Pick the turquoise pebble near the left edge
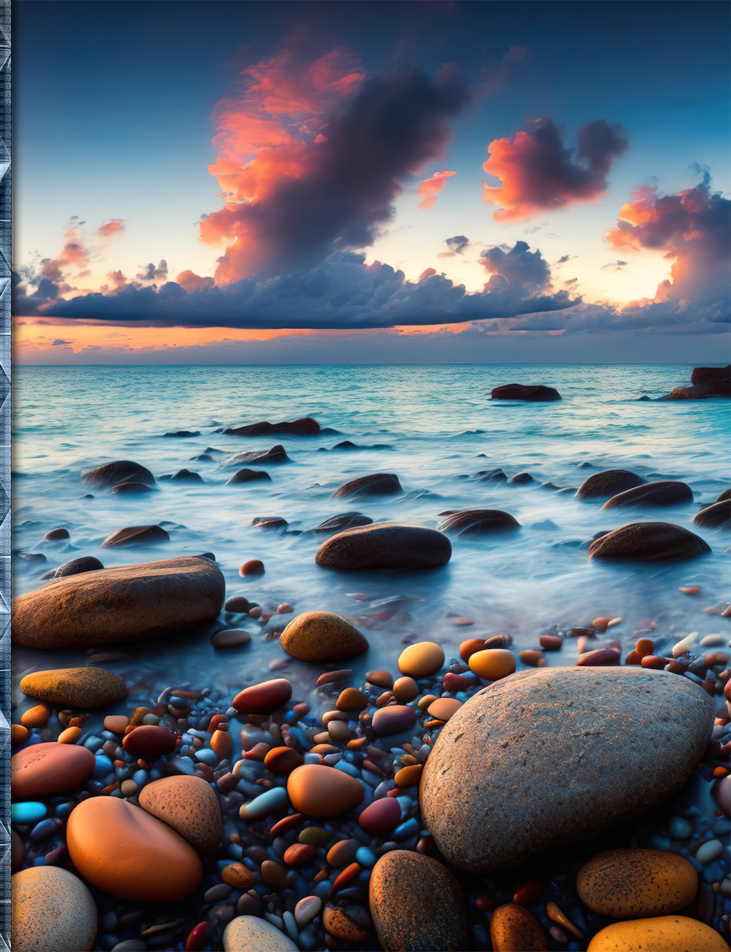Screen dimensions: 731x952 click(x=29, y=812)
